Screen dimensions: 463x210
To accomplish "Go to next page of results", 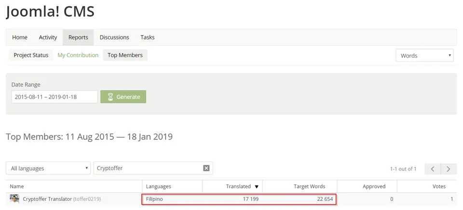I will point(449,169).
